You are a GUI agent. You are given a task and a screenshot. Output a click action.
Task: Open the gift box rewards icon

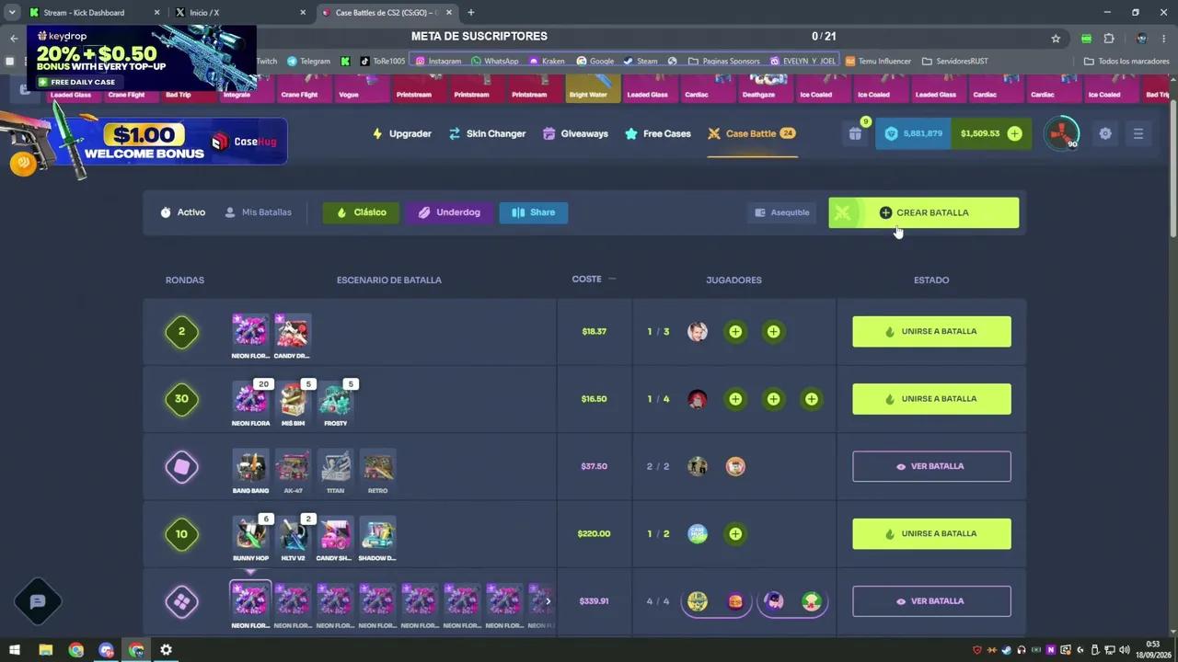855,134
